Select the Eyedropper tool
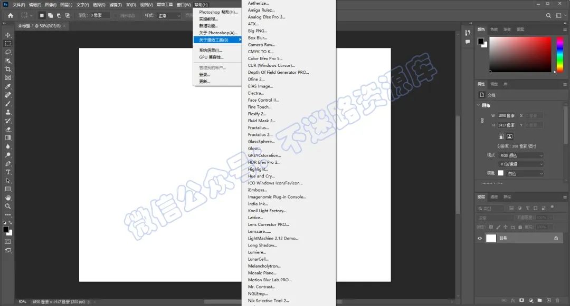 (x=7, y=86)
